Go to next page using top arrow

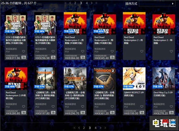pyautogui.click(x=92, y=3)
